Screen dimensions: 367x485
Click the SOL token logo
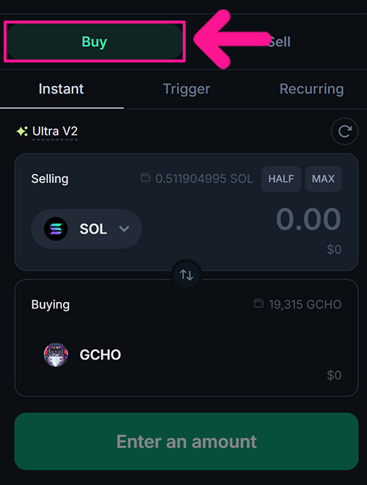coord(56,229)
